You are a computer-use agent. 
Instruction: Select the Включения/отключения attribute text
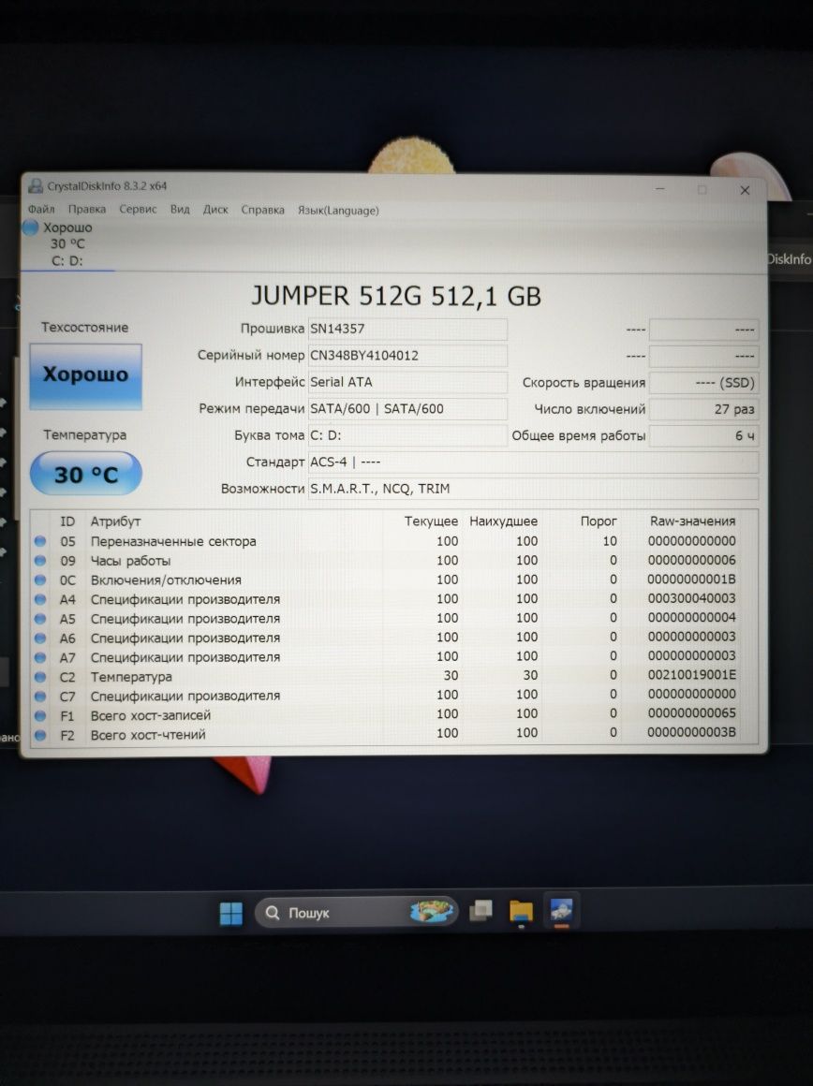(x=166, y=580)
